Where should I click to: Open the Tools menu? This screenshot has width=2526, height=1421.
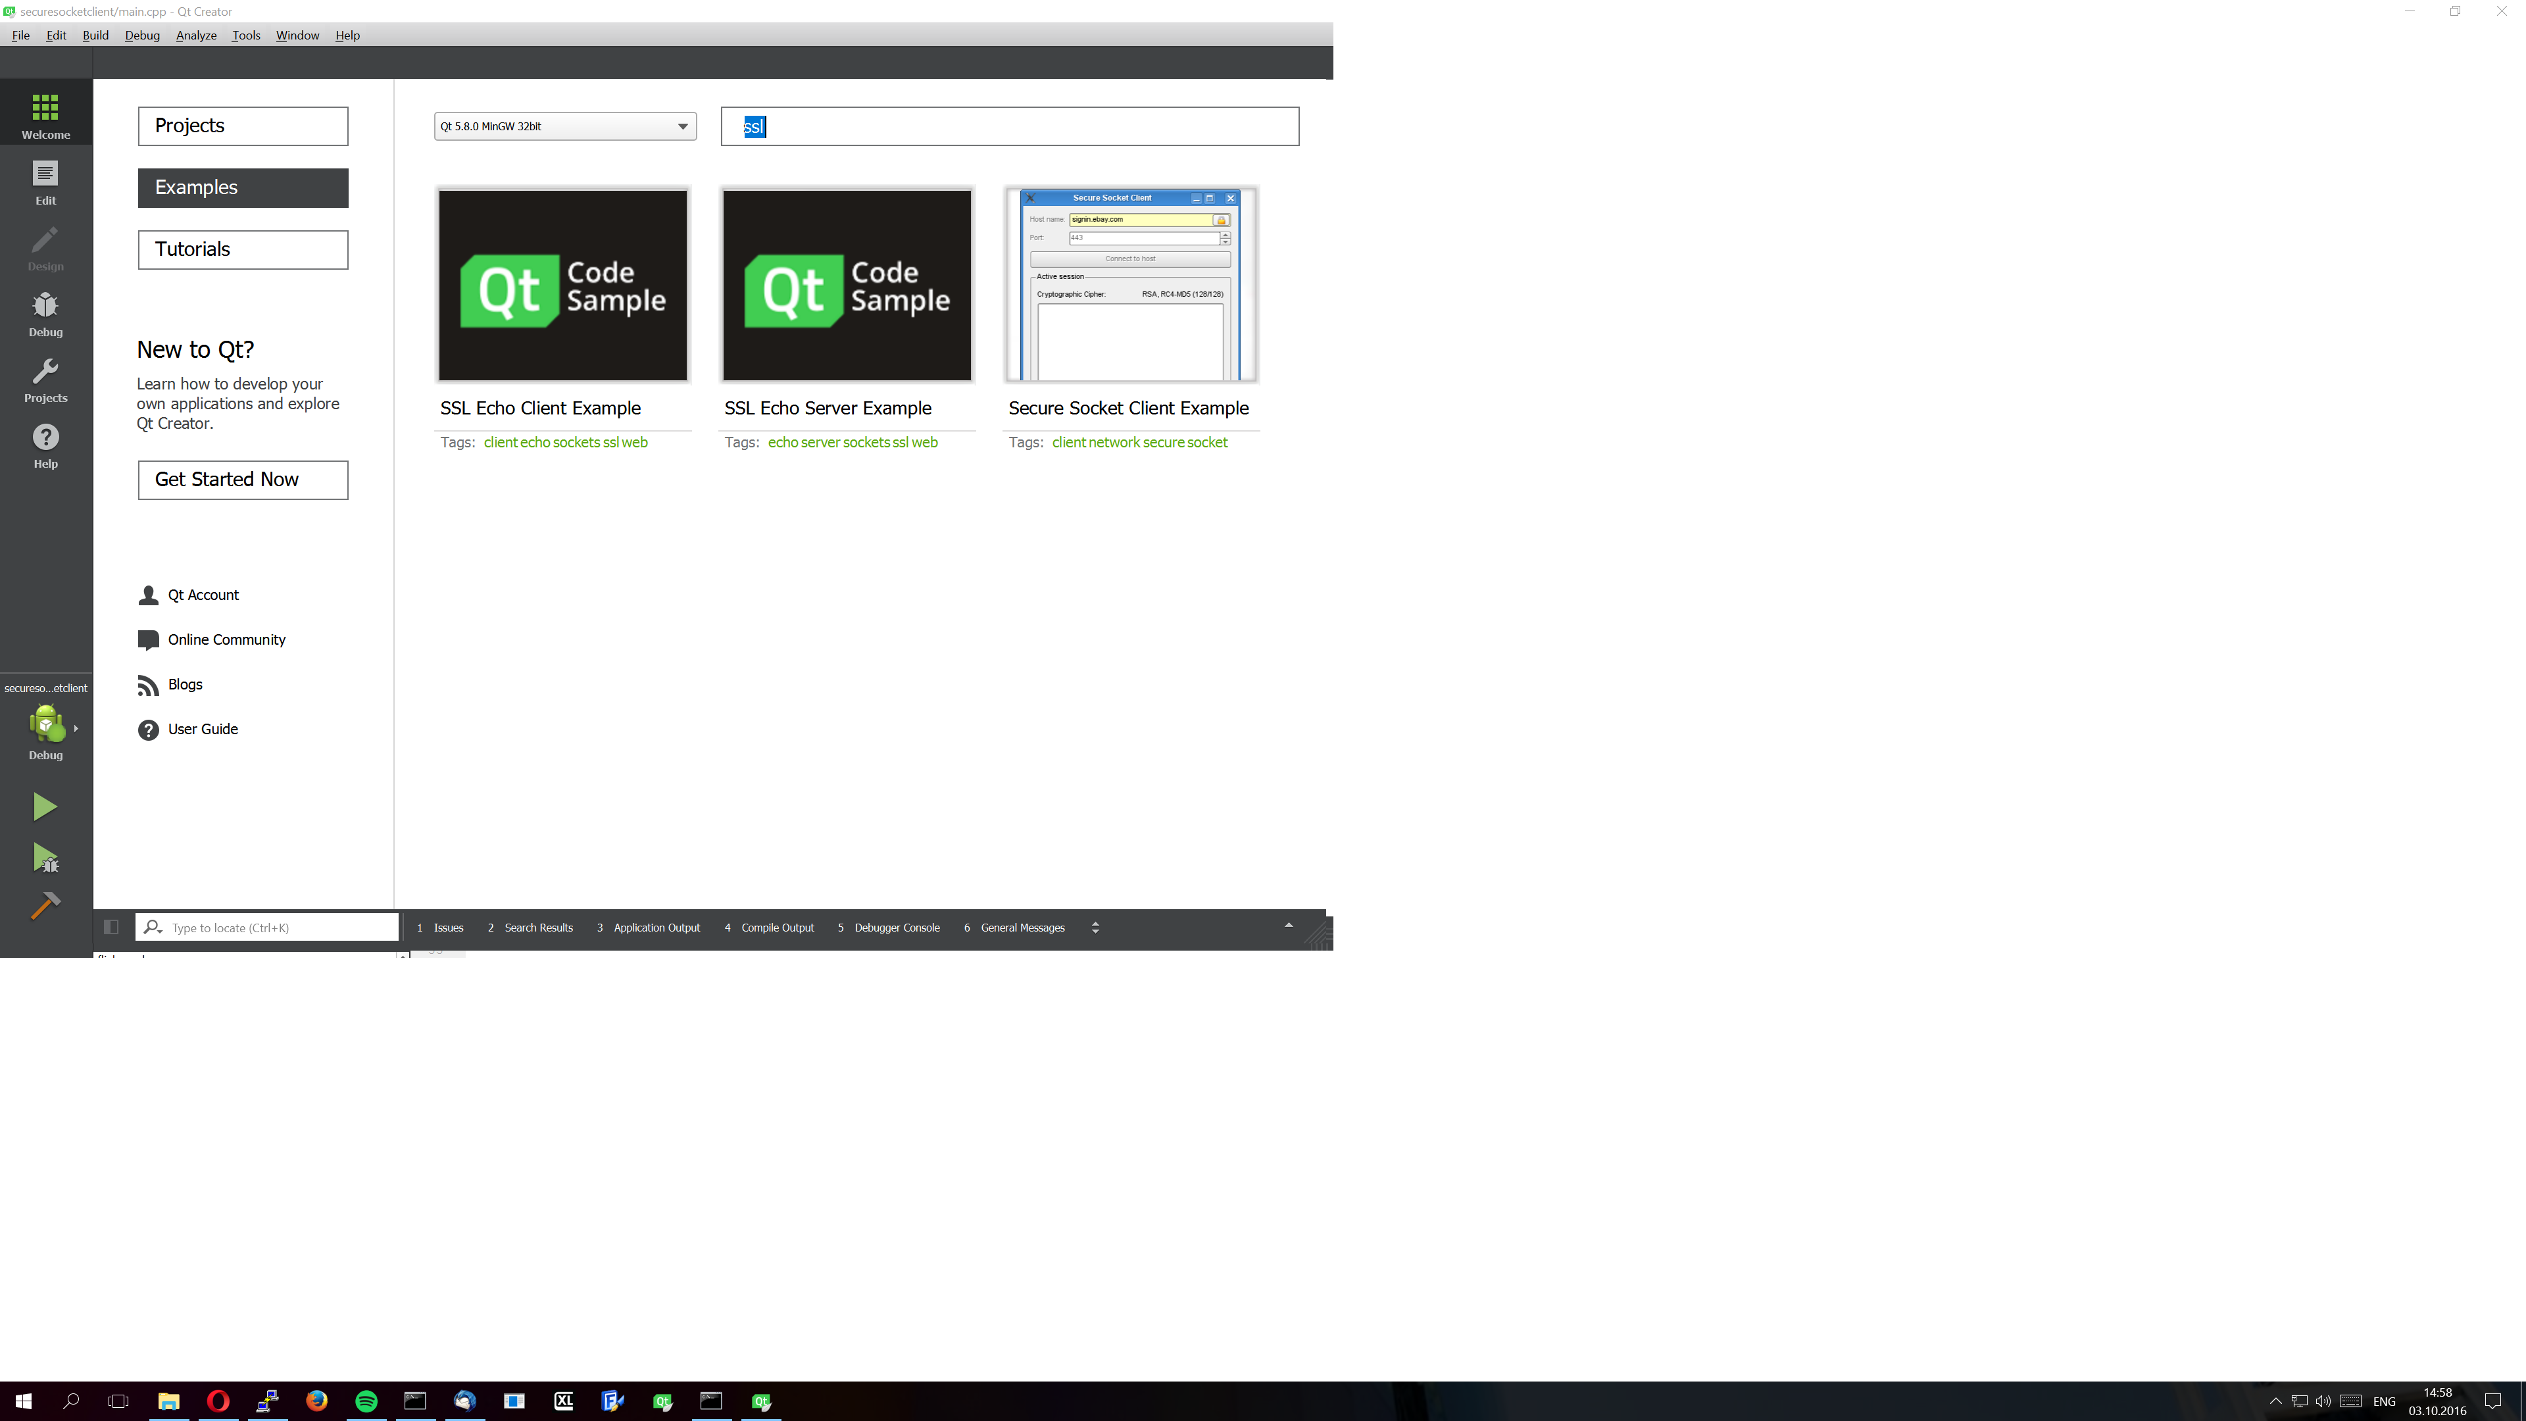[246, 36]
